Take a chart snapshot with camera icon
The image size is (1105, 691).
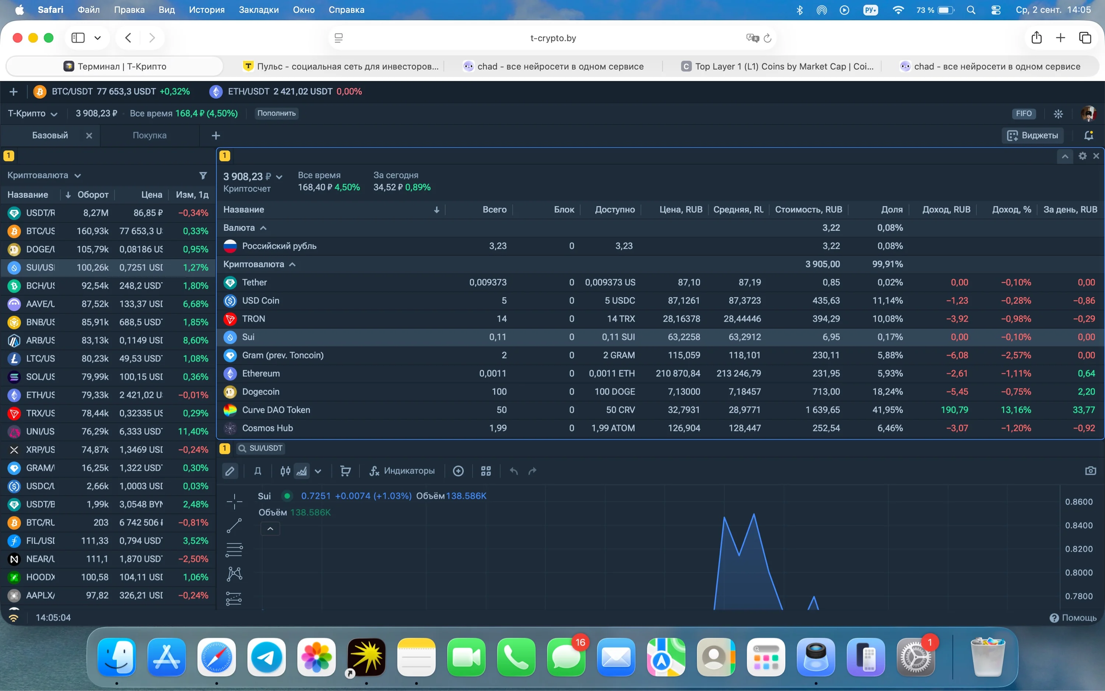1090,470
